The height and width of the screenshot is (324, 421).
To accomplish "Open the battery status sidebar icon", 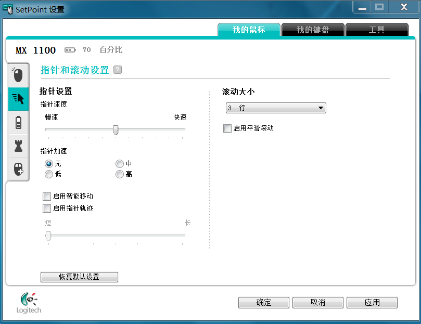I will 18,122.
